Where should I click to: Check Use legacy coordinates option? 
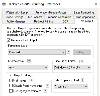point(11,91)
